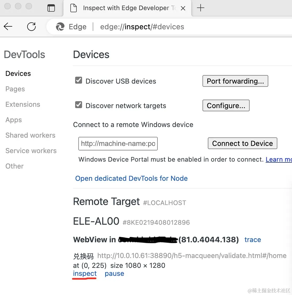Click the Configure button

(226, 106)
